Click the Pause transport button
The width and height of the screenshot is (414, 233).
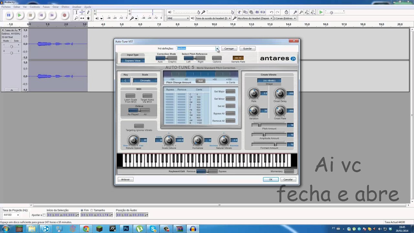9,15
